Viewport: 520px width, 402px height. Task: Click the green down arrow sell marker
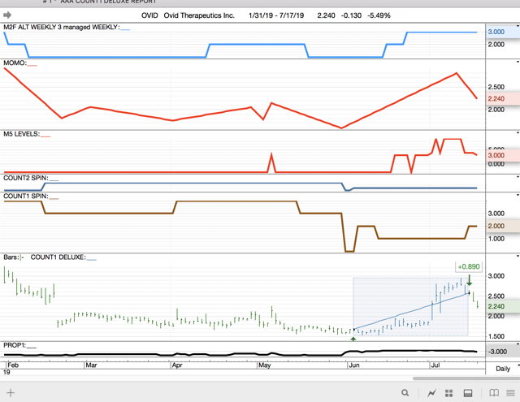coord(470,280)
